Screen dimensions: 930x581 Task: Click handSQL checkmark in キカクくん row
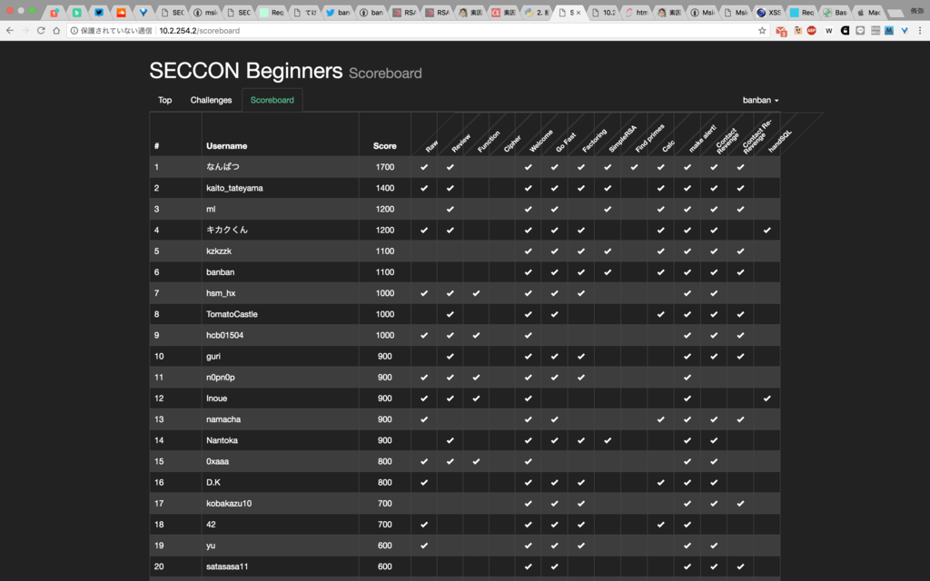tap(767, 230)
